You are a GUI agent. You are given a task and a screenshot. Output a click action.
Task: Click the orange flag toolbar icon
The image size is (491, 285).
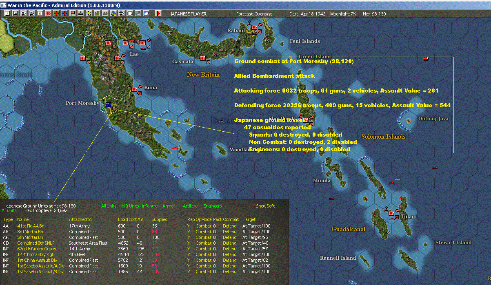coord(73,13)
